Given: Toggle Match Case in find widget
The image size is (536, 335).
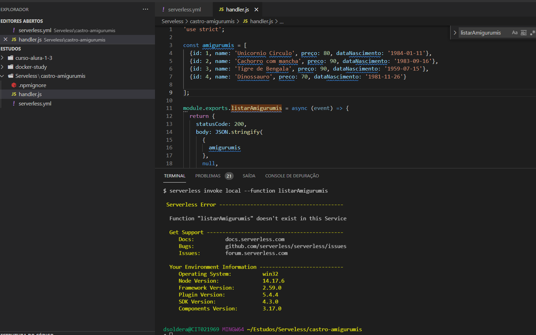Looking at the screenshot, I should point(515,32).
